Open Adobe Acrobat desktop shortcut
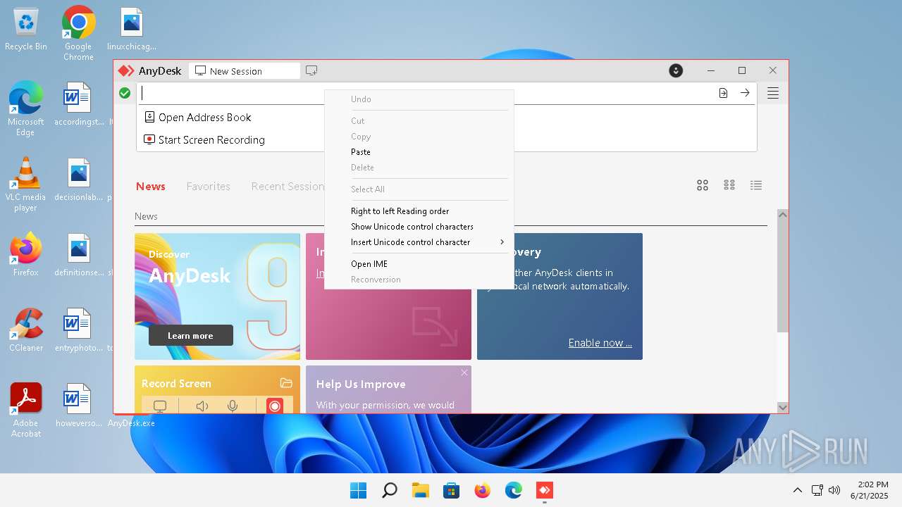Image resolution: width=902 pixels, height=507 pixels. pos(26,411)
